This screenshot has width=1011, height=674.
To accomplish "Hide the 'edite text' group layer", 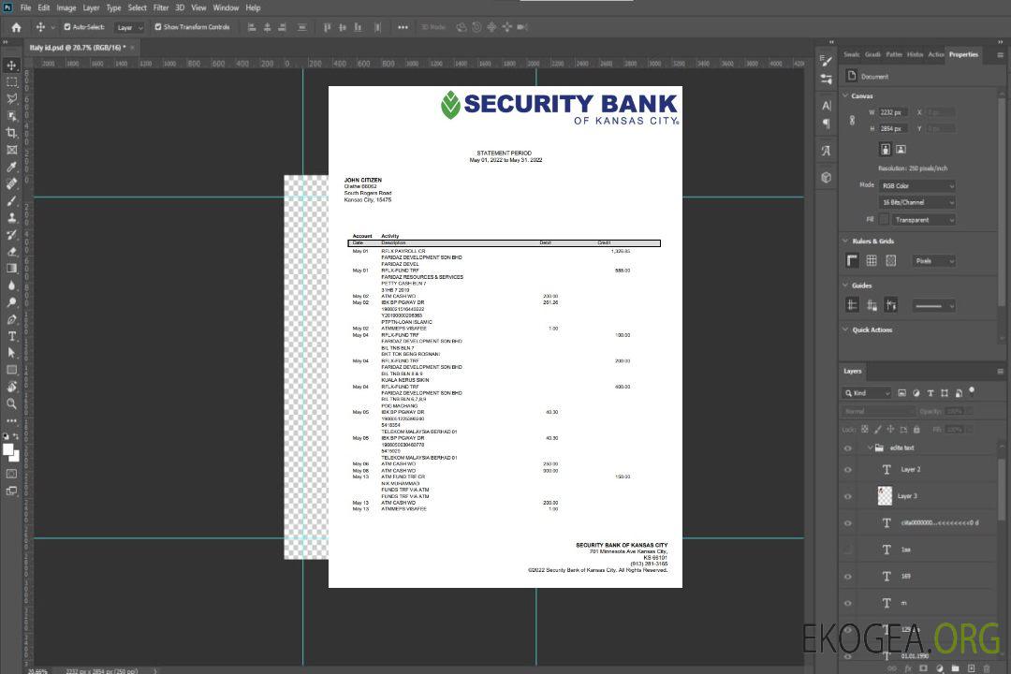I will [848, 448].
